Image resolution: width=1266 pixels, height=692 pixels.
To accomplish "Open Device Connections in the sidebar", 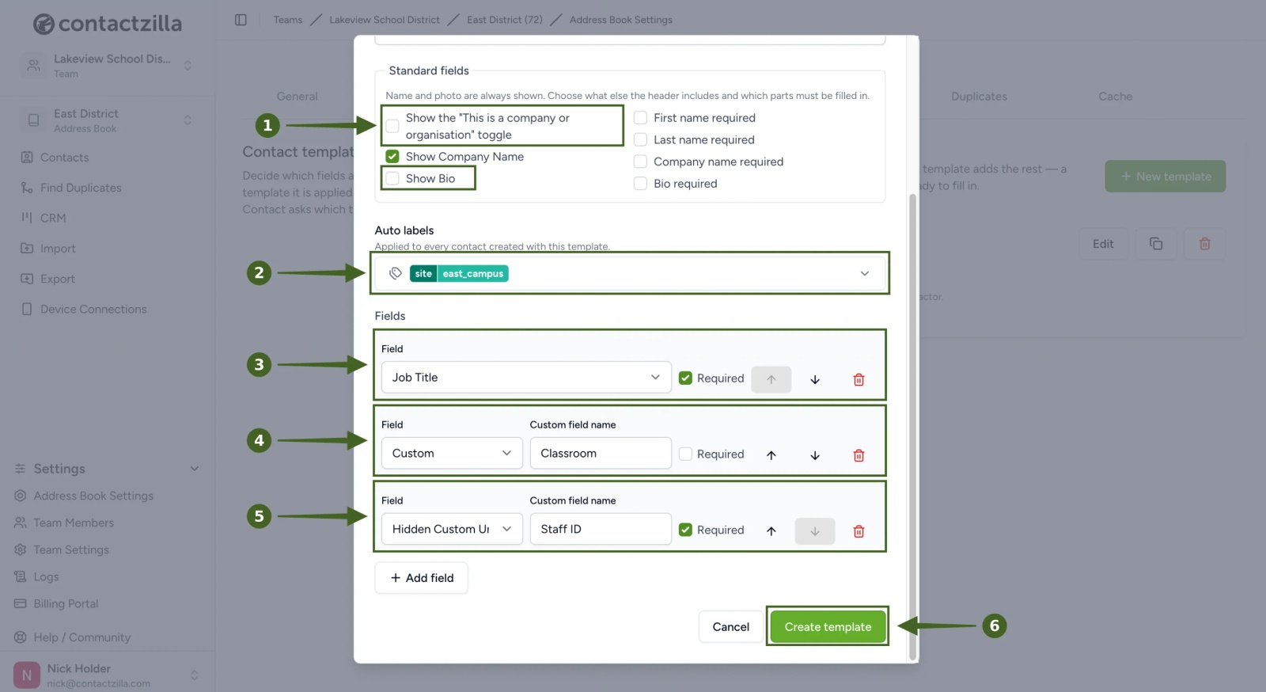I will (93, 309).
